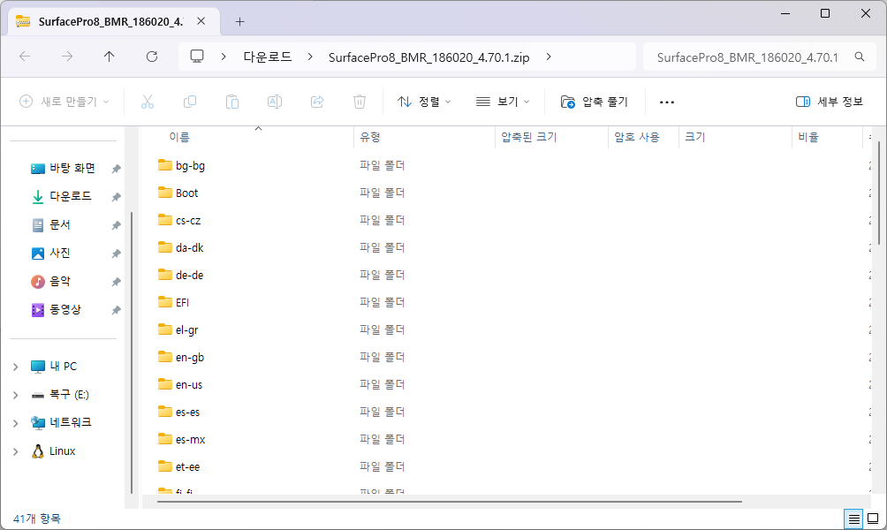Select the bg-bg folder
This screenshot has width=887, height=530.
tap(190, 166)
